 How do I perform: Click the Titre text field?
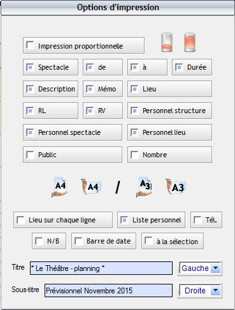101,268
